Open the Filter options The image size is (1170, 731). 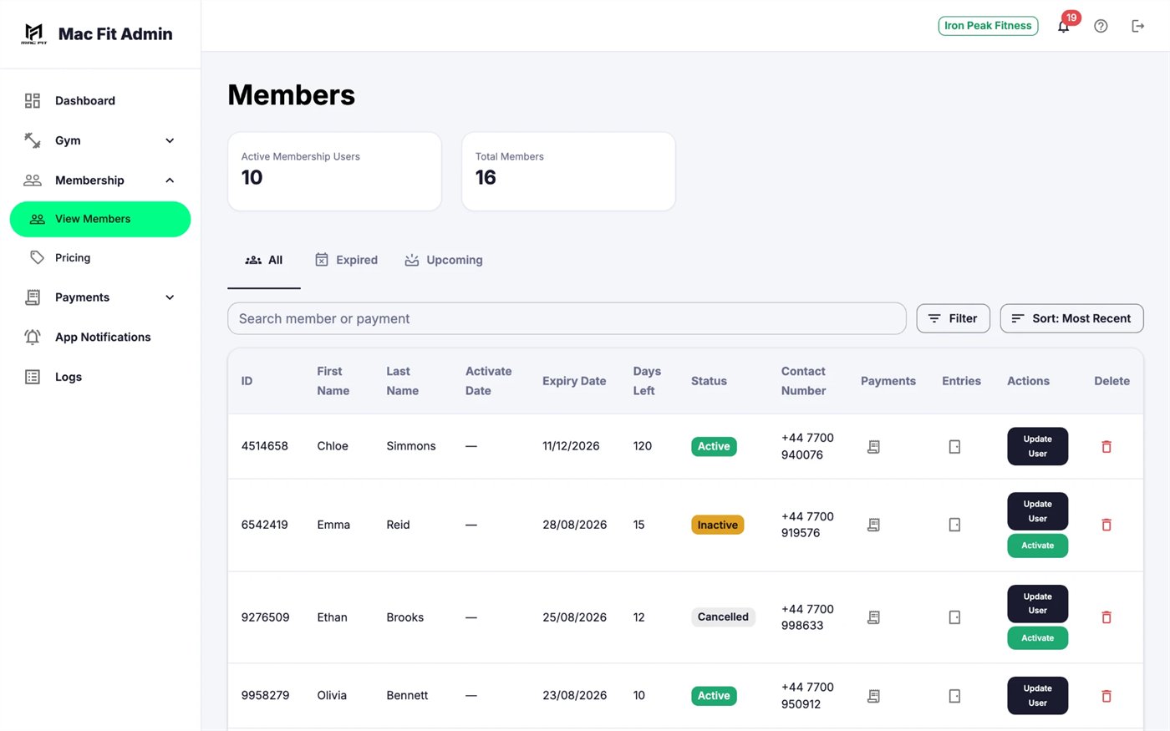coord(953,318)
